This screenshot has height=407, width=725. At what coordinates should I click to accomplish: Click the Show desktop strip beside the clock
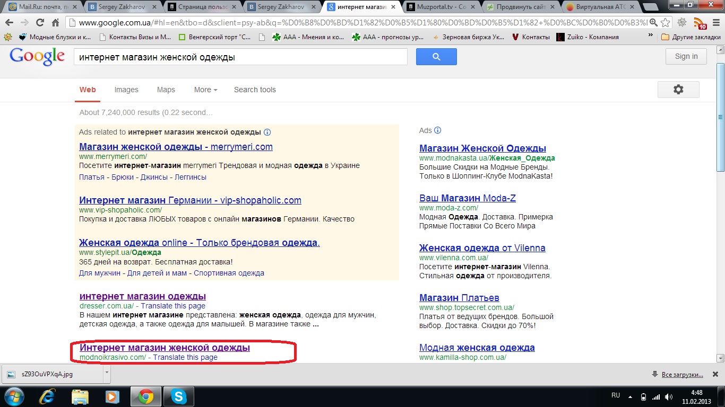(721, 397)
